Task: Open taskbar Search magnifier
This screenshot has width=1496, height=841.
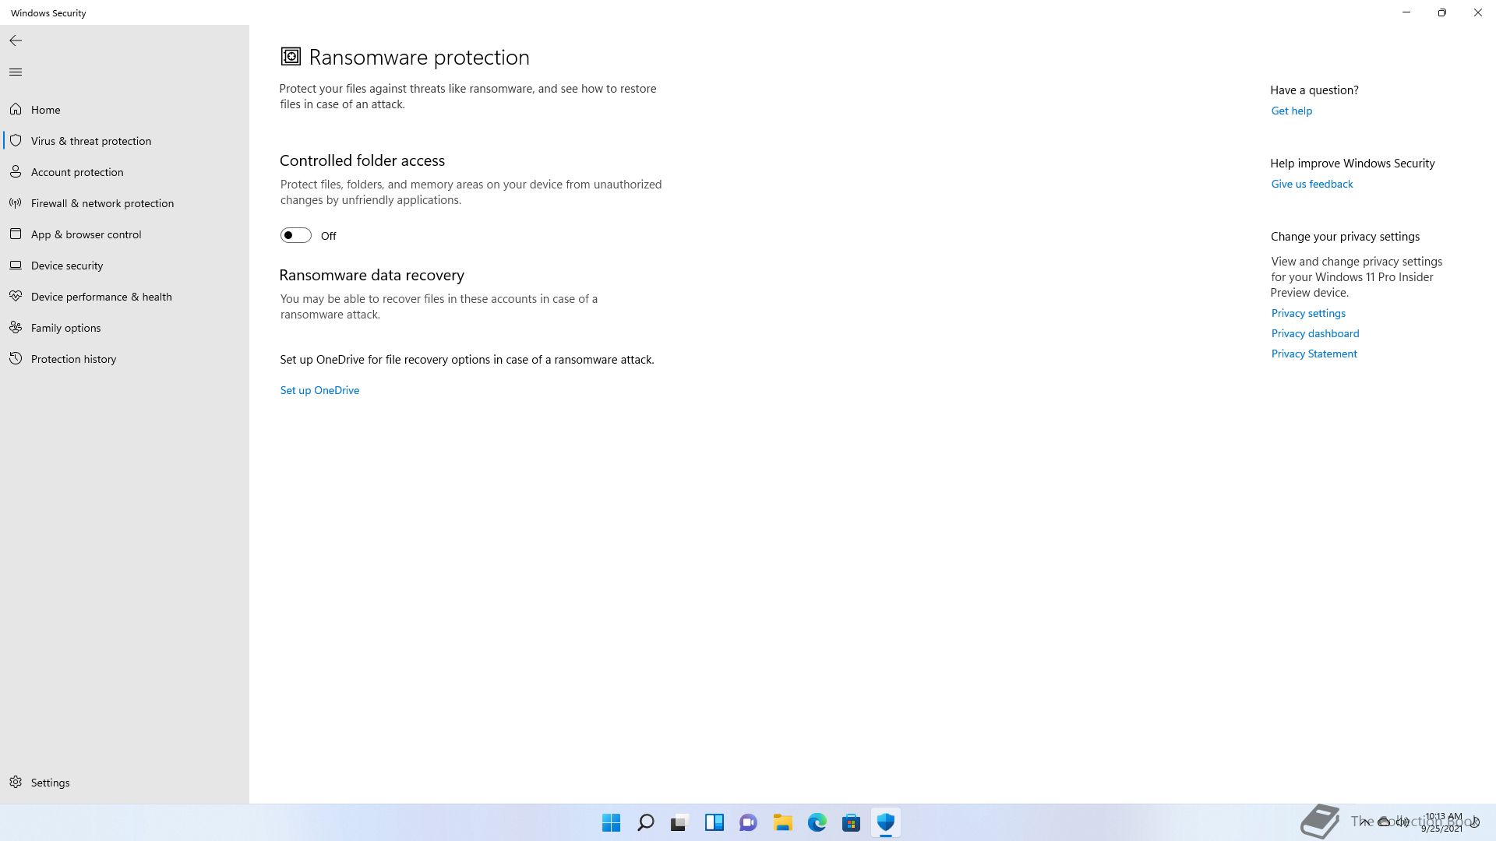Action: (646, 822)
